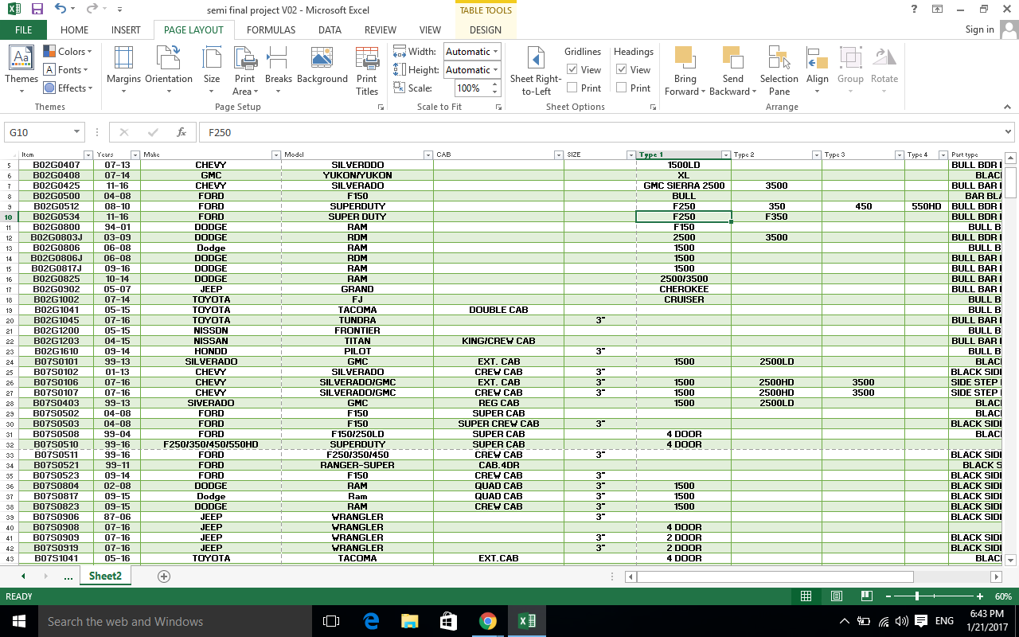The height and width of the screenshot is (637, 1019).
Task: Click the Send Backward button
Action: click(x=732, y=70)
